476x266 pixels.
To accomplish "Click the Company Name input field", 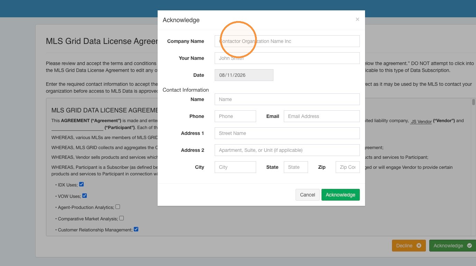I will pyautogui.click(x=287, y=41).
